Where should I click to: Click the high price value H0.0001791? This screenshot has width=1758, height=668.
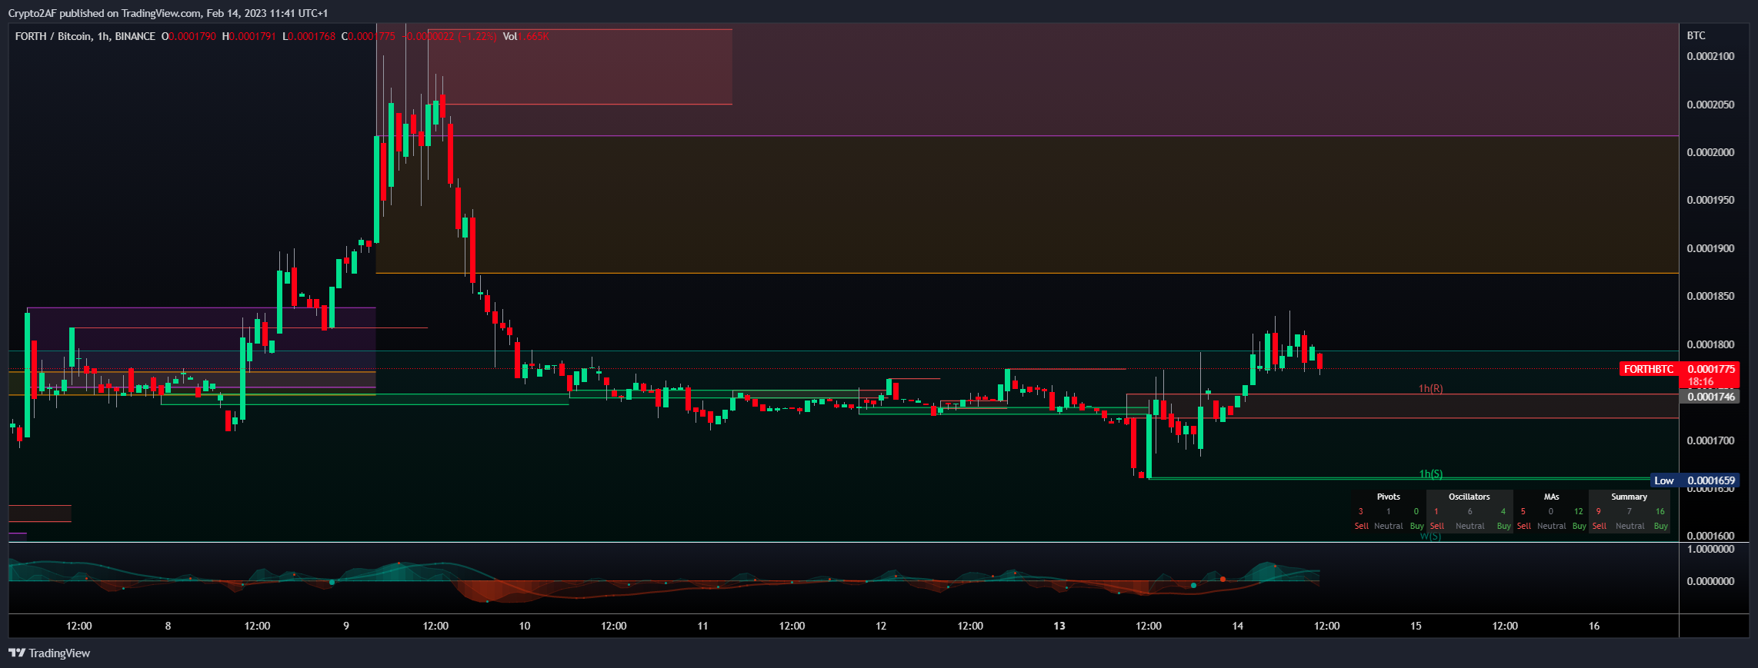(x=249, y=36)
